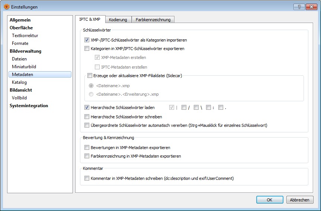Image resolution: width=321 pixels, height=211 pixels.
Task: Enable Erzeuge oder aktualisiere XMP-Filialdatei (Sidecar)
Action: click(90, 76)
